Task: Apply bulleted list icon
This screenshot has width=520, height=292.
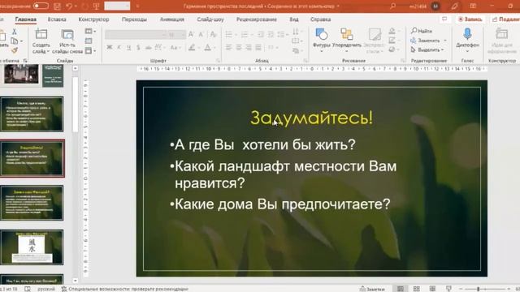Action: (x=229, y=34)
